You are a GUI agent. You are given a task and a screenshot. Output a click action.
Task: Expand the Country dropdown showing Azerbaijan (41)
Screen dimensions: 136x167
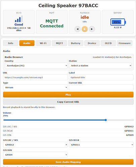(x=36, y=66)
